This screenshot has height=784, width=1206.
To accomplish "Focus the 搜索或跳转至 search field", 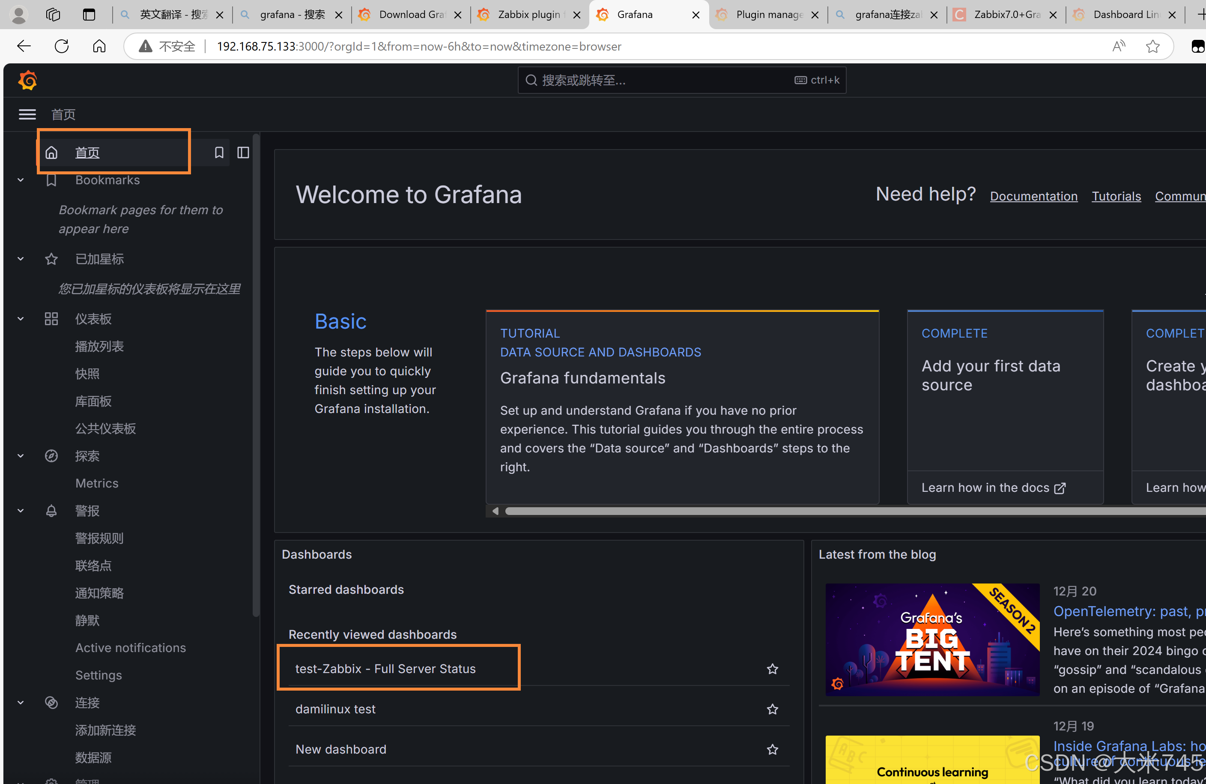I will (681, 80).
